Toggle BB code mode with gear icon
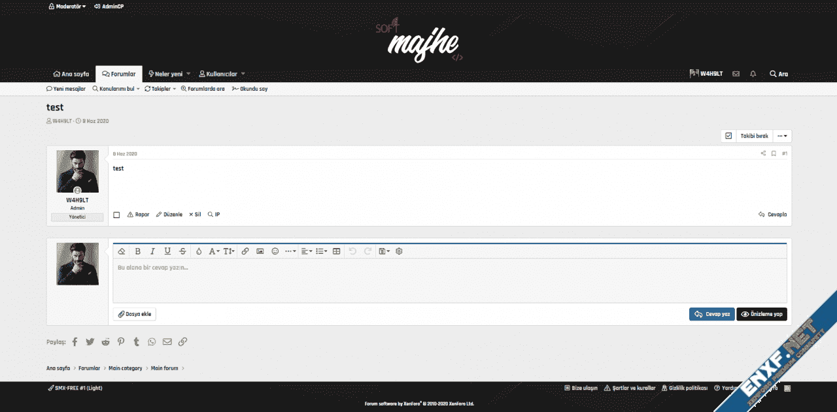 pyautogui.click(x=399, y=251)
